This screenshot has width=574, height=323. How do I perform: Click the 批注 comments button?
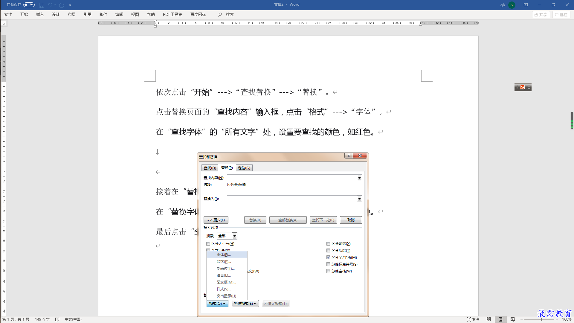point(561,15)
